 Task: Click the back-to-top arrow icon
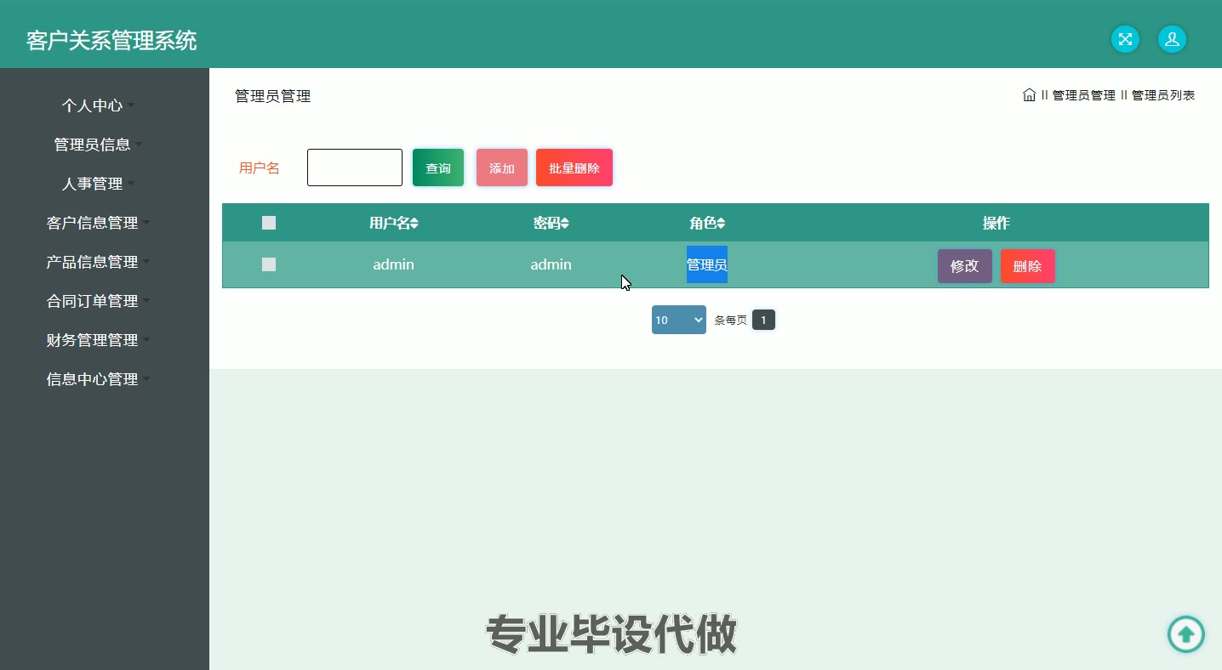1185,634
